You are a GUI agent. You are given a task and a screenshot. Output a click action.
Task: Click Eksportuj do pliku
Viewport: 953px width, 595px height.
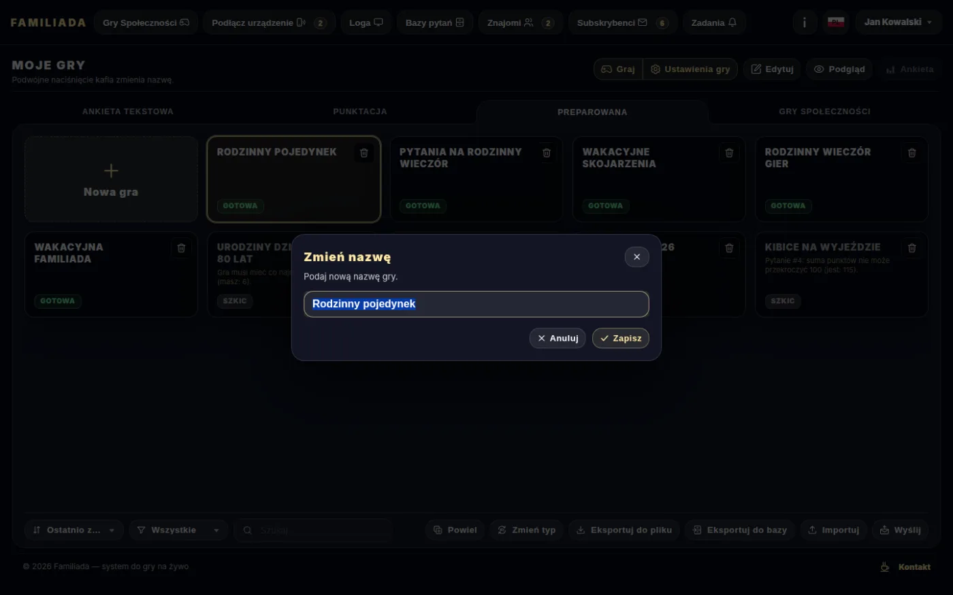[x=624, y=530]
